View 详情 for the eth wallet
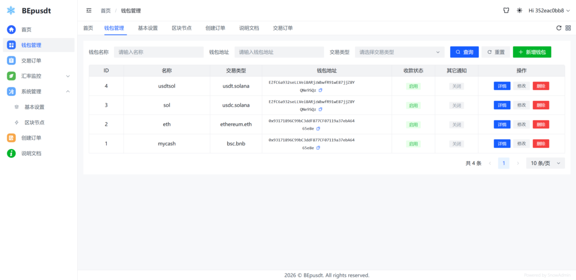This screenshot has height=280, width=576. point(502,124)
